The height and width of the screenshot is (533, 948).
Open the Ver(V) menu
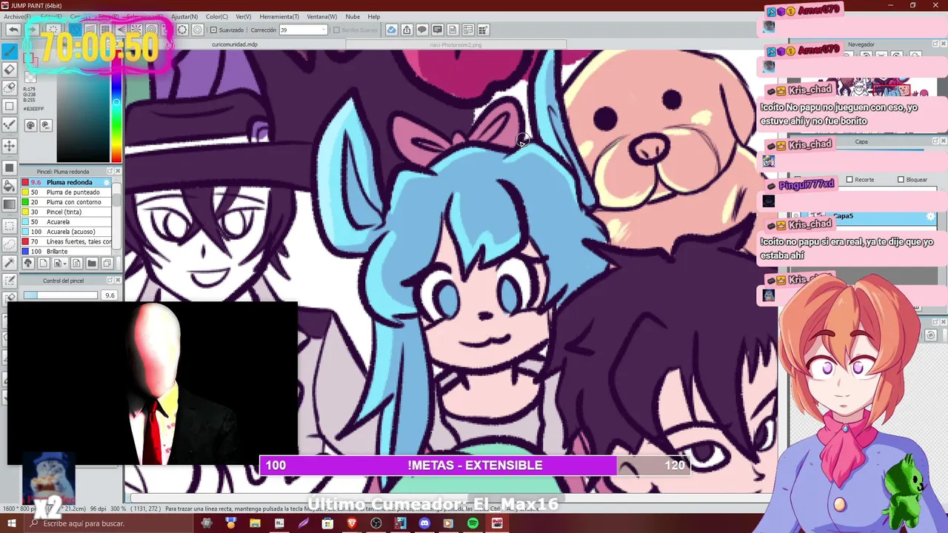243,16
